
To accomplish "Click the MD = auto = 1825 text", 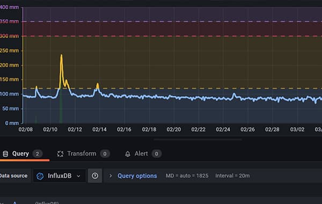I will 187,176.
